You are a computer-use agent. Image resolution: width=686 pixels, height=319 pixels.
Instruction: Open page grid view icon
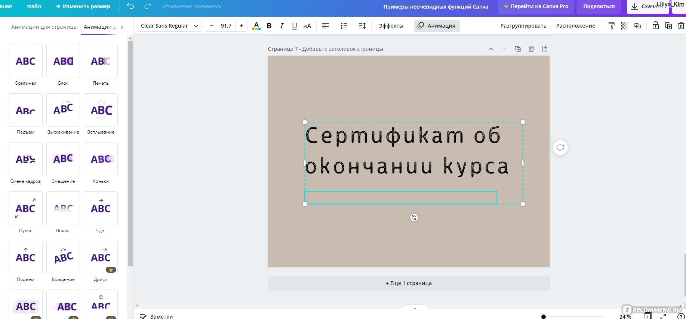(x=647, y=316)
